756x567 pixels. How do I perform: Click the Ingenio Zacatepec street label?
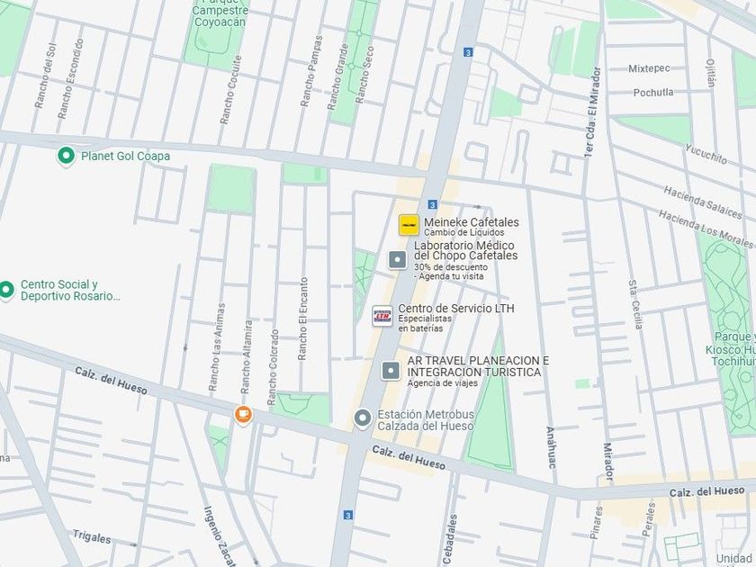220,536
